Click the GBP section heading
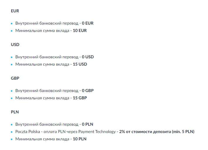Image resolution: width=208 pixels, height=150 pixels. (15, 78)
